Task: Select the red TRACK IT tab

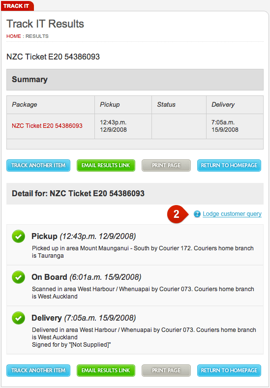Action: pyautogui.click(x=17, y=6)
